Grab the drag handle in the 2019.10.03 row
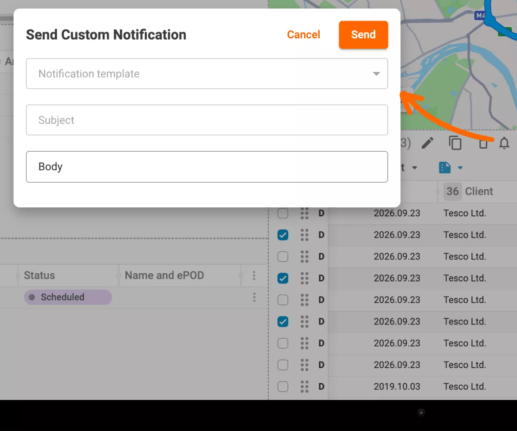The image size is (517, 431). 305,387
